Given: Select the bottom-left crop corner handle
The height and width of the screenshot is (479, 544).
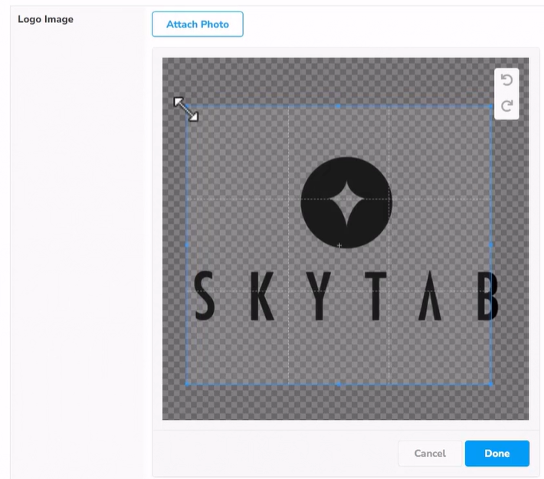Looking at the screenshot, I should 187,384.
